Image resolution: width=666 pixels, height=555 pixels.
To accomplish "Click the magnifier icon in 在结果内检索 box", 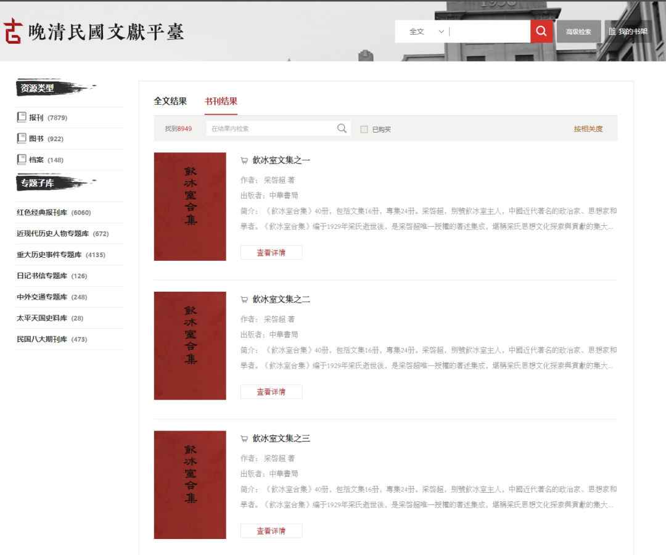I will pyautogui.click(x=342, y=128).
